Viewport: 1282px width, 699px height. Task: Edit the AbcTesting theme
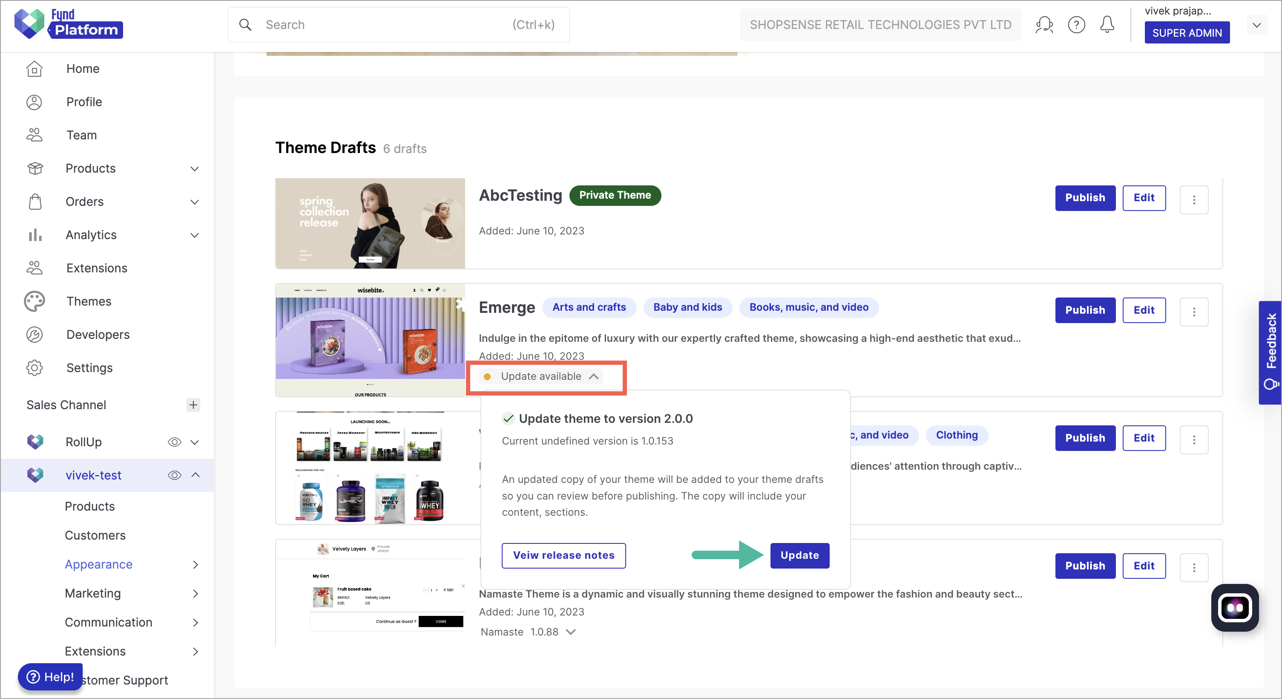click(1144, 198)
